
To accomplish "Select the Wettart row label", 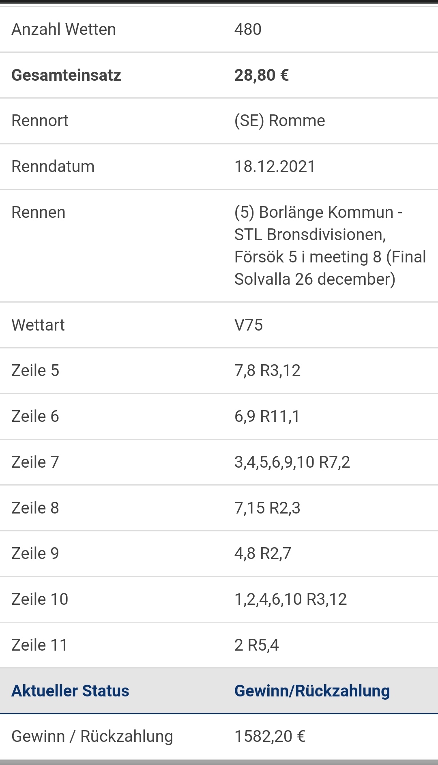I will tap(38, 325).
